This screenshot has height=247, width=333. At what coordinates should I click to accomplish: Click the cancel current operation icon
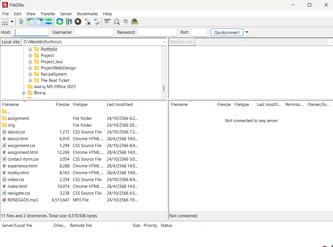point(78,22)
